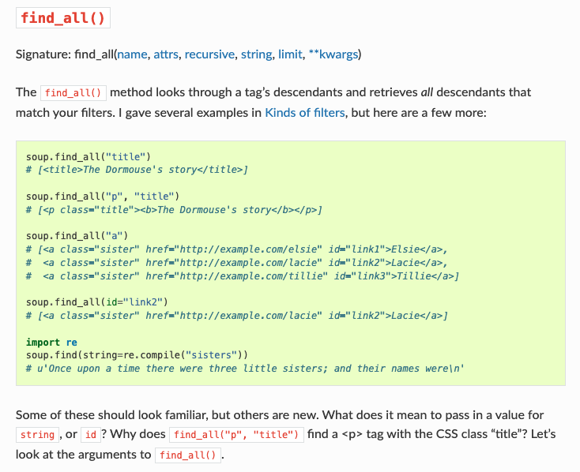Click the final inline find_all() code snippet
The image size is (580, 472).
click(187, 455)
